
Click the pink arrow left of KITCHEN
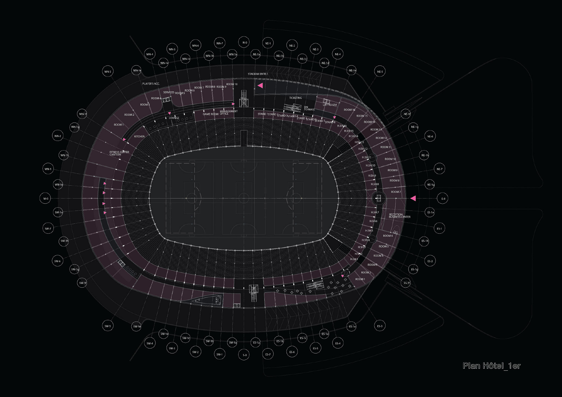[124, 139]
